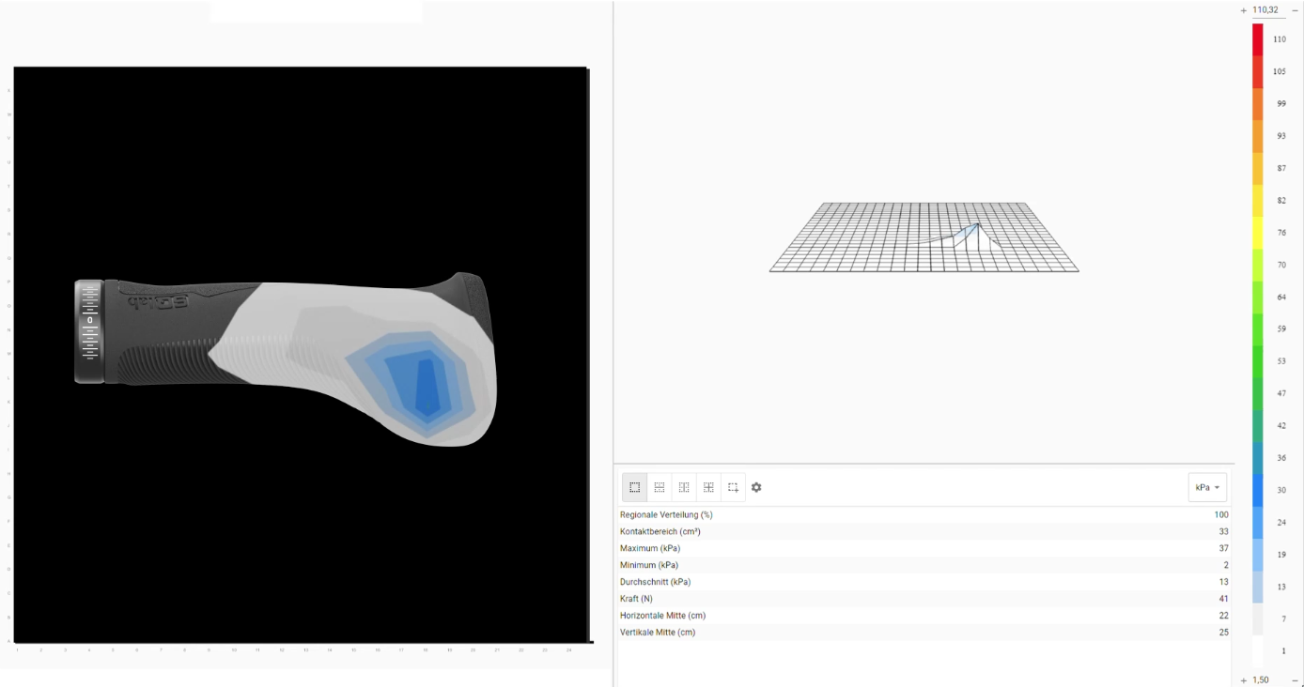Decrease the lower scale limit with minus
The height and width of the screenshot is (687, 1304).
point(1295,679)
